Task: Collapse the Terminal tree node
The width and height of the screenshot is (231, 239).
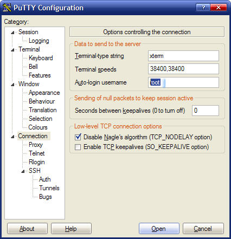Action: click(12, 50)
